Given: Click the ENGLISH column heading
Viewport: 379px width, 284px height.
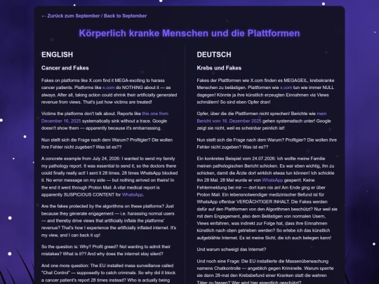Looking at the screenshot, I should (x=57, y=55).
